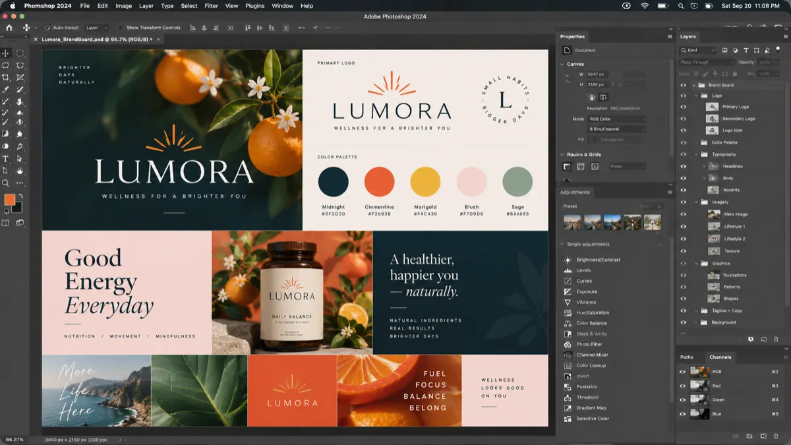Hide the Brand Board group layer

[x=683, y=85]
